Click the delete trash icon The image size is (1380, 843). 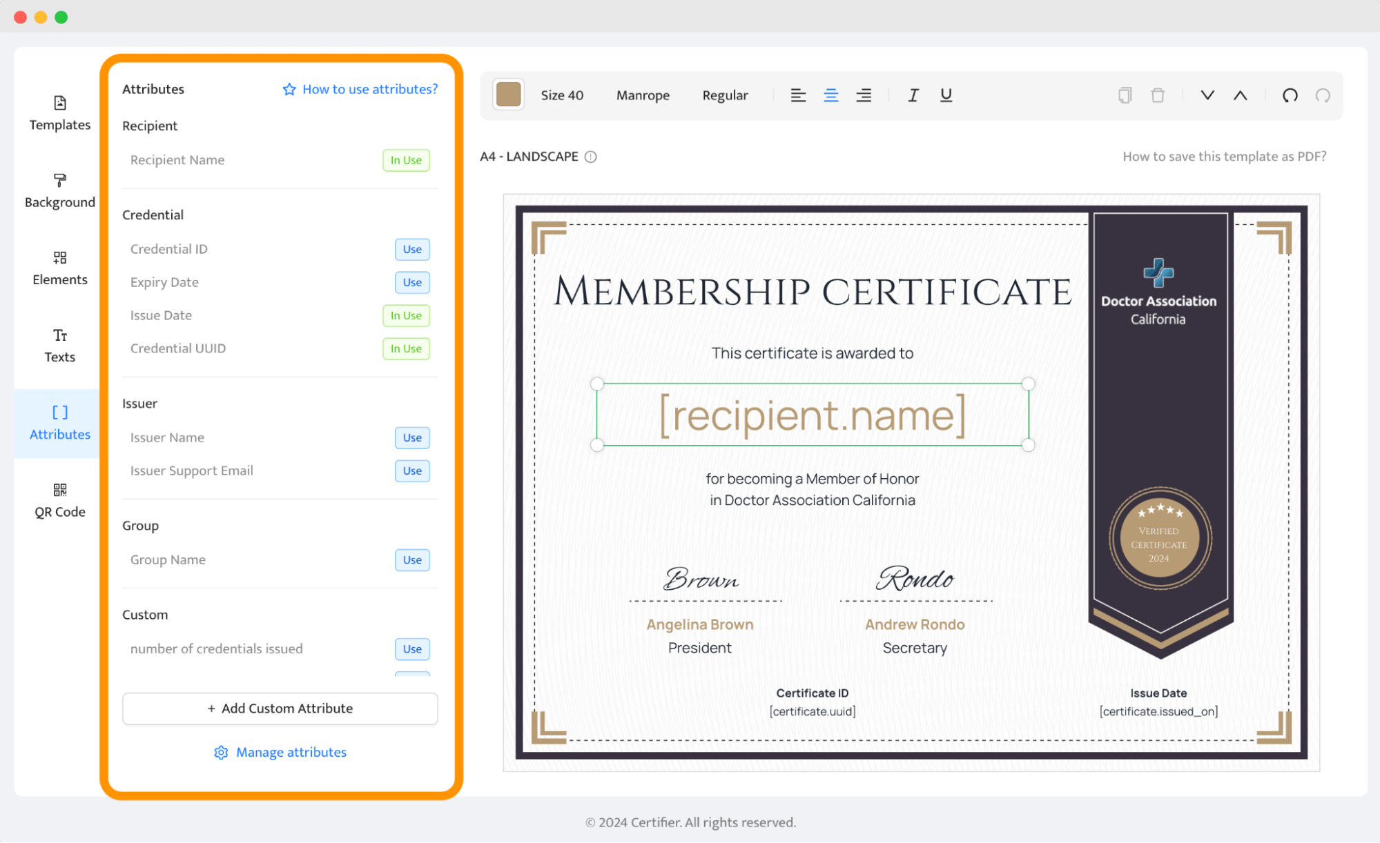(x=1158, y=95)
